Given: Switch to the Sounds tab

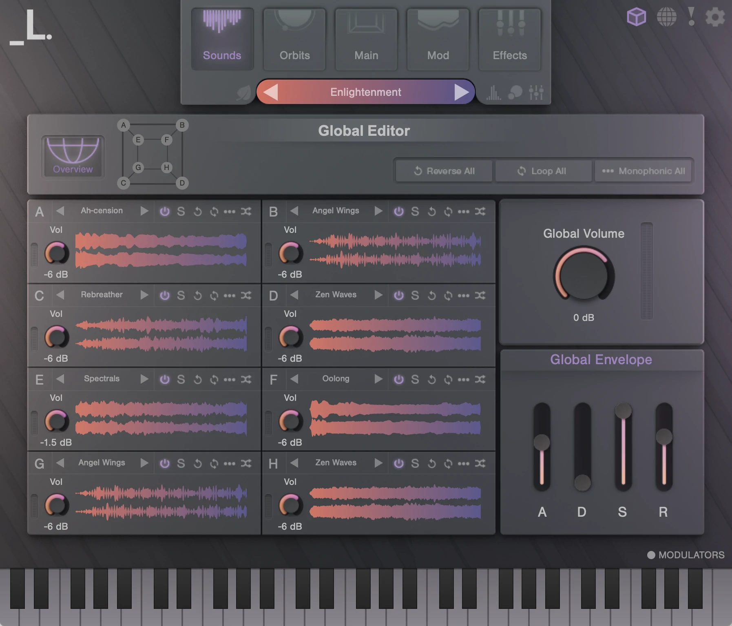Looking at the screenshot, I should 222,39.
